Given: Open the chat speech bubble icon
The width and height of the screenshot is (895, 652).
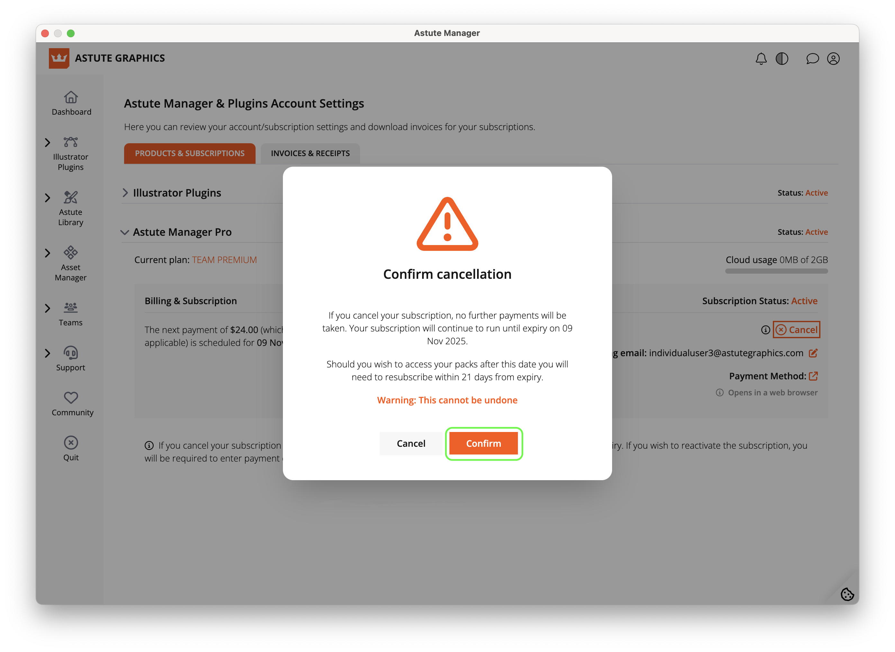Looking at the screenshot, I should 812,58.
